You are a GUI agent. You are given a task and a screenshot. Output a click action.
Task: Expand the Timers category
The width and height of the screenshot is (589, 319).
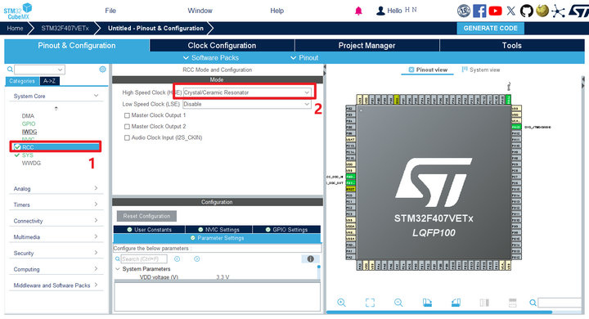pos(56,204)
